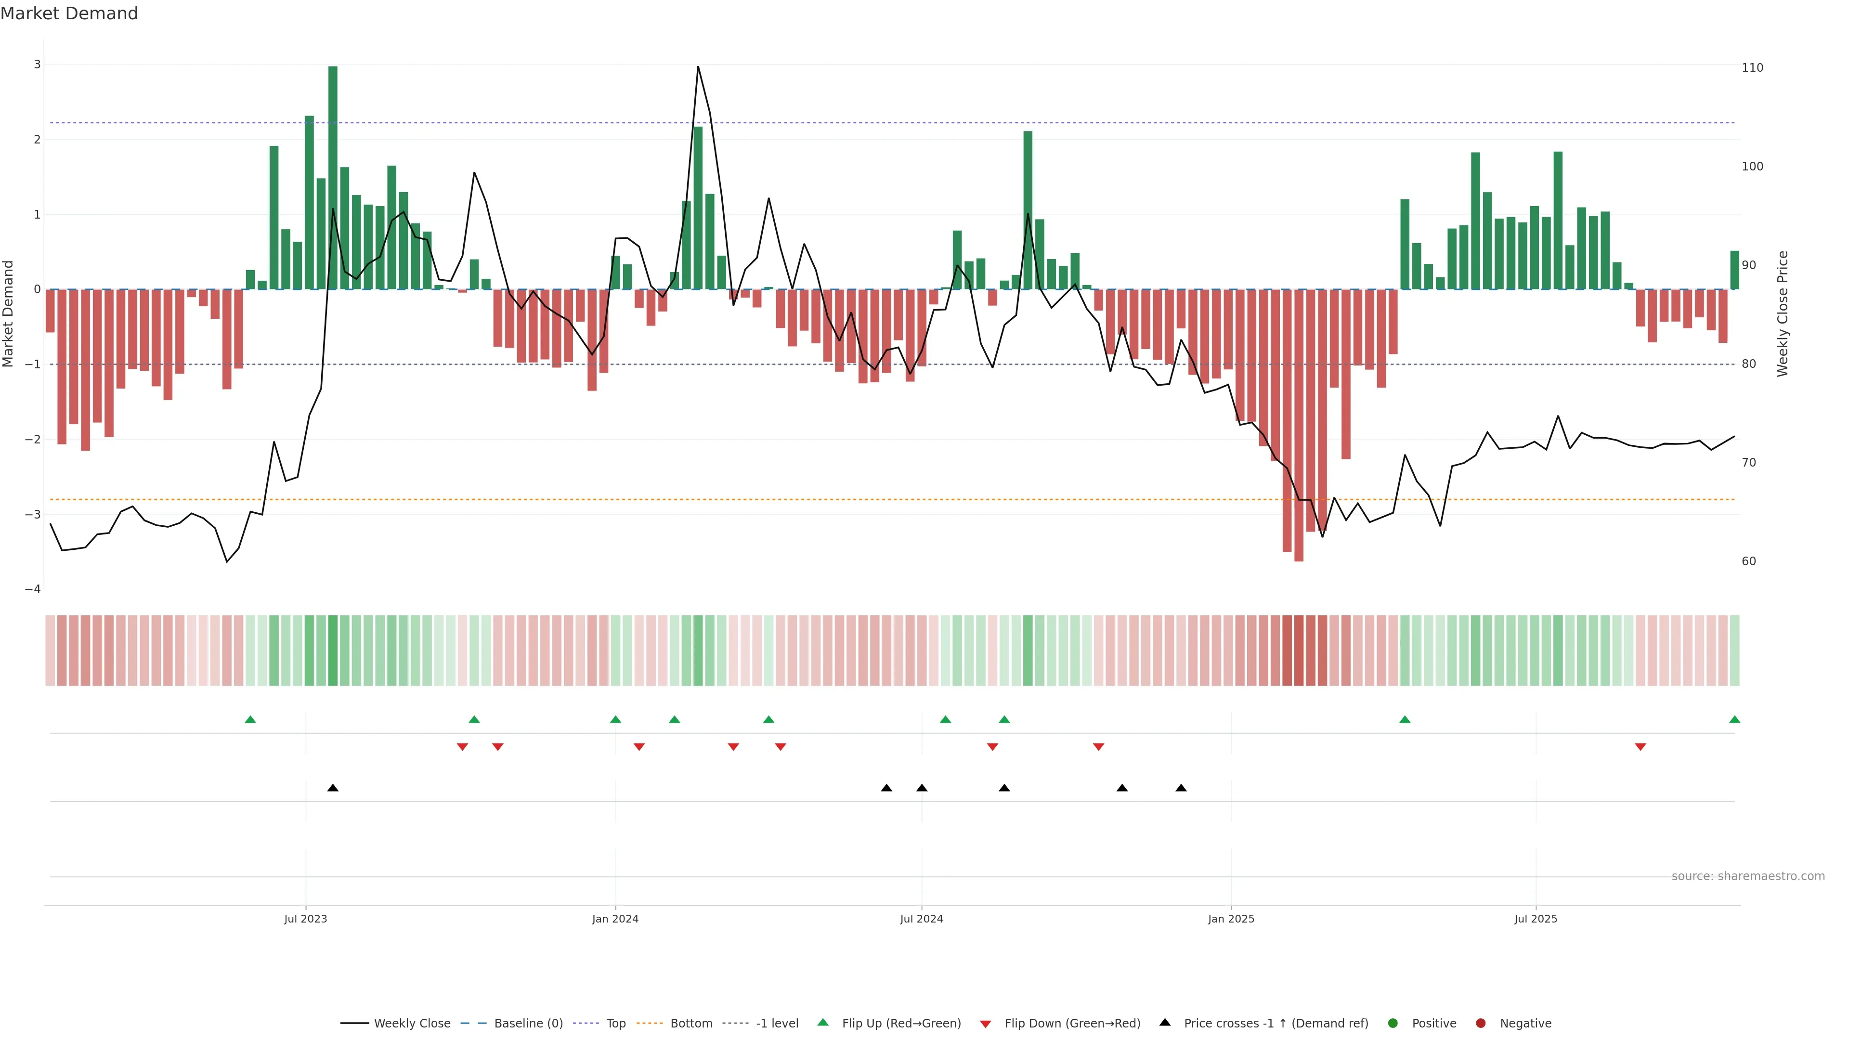This screenshot has height=1040, width=1849.
Task: Toggle the Flip Up legend triangle icon
Action: 823,1022
